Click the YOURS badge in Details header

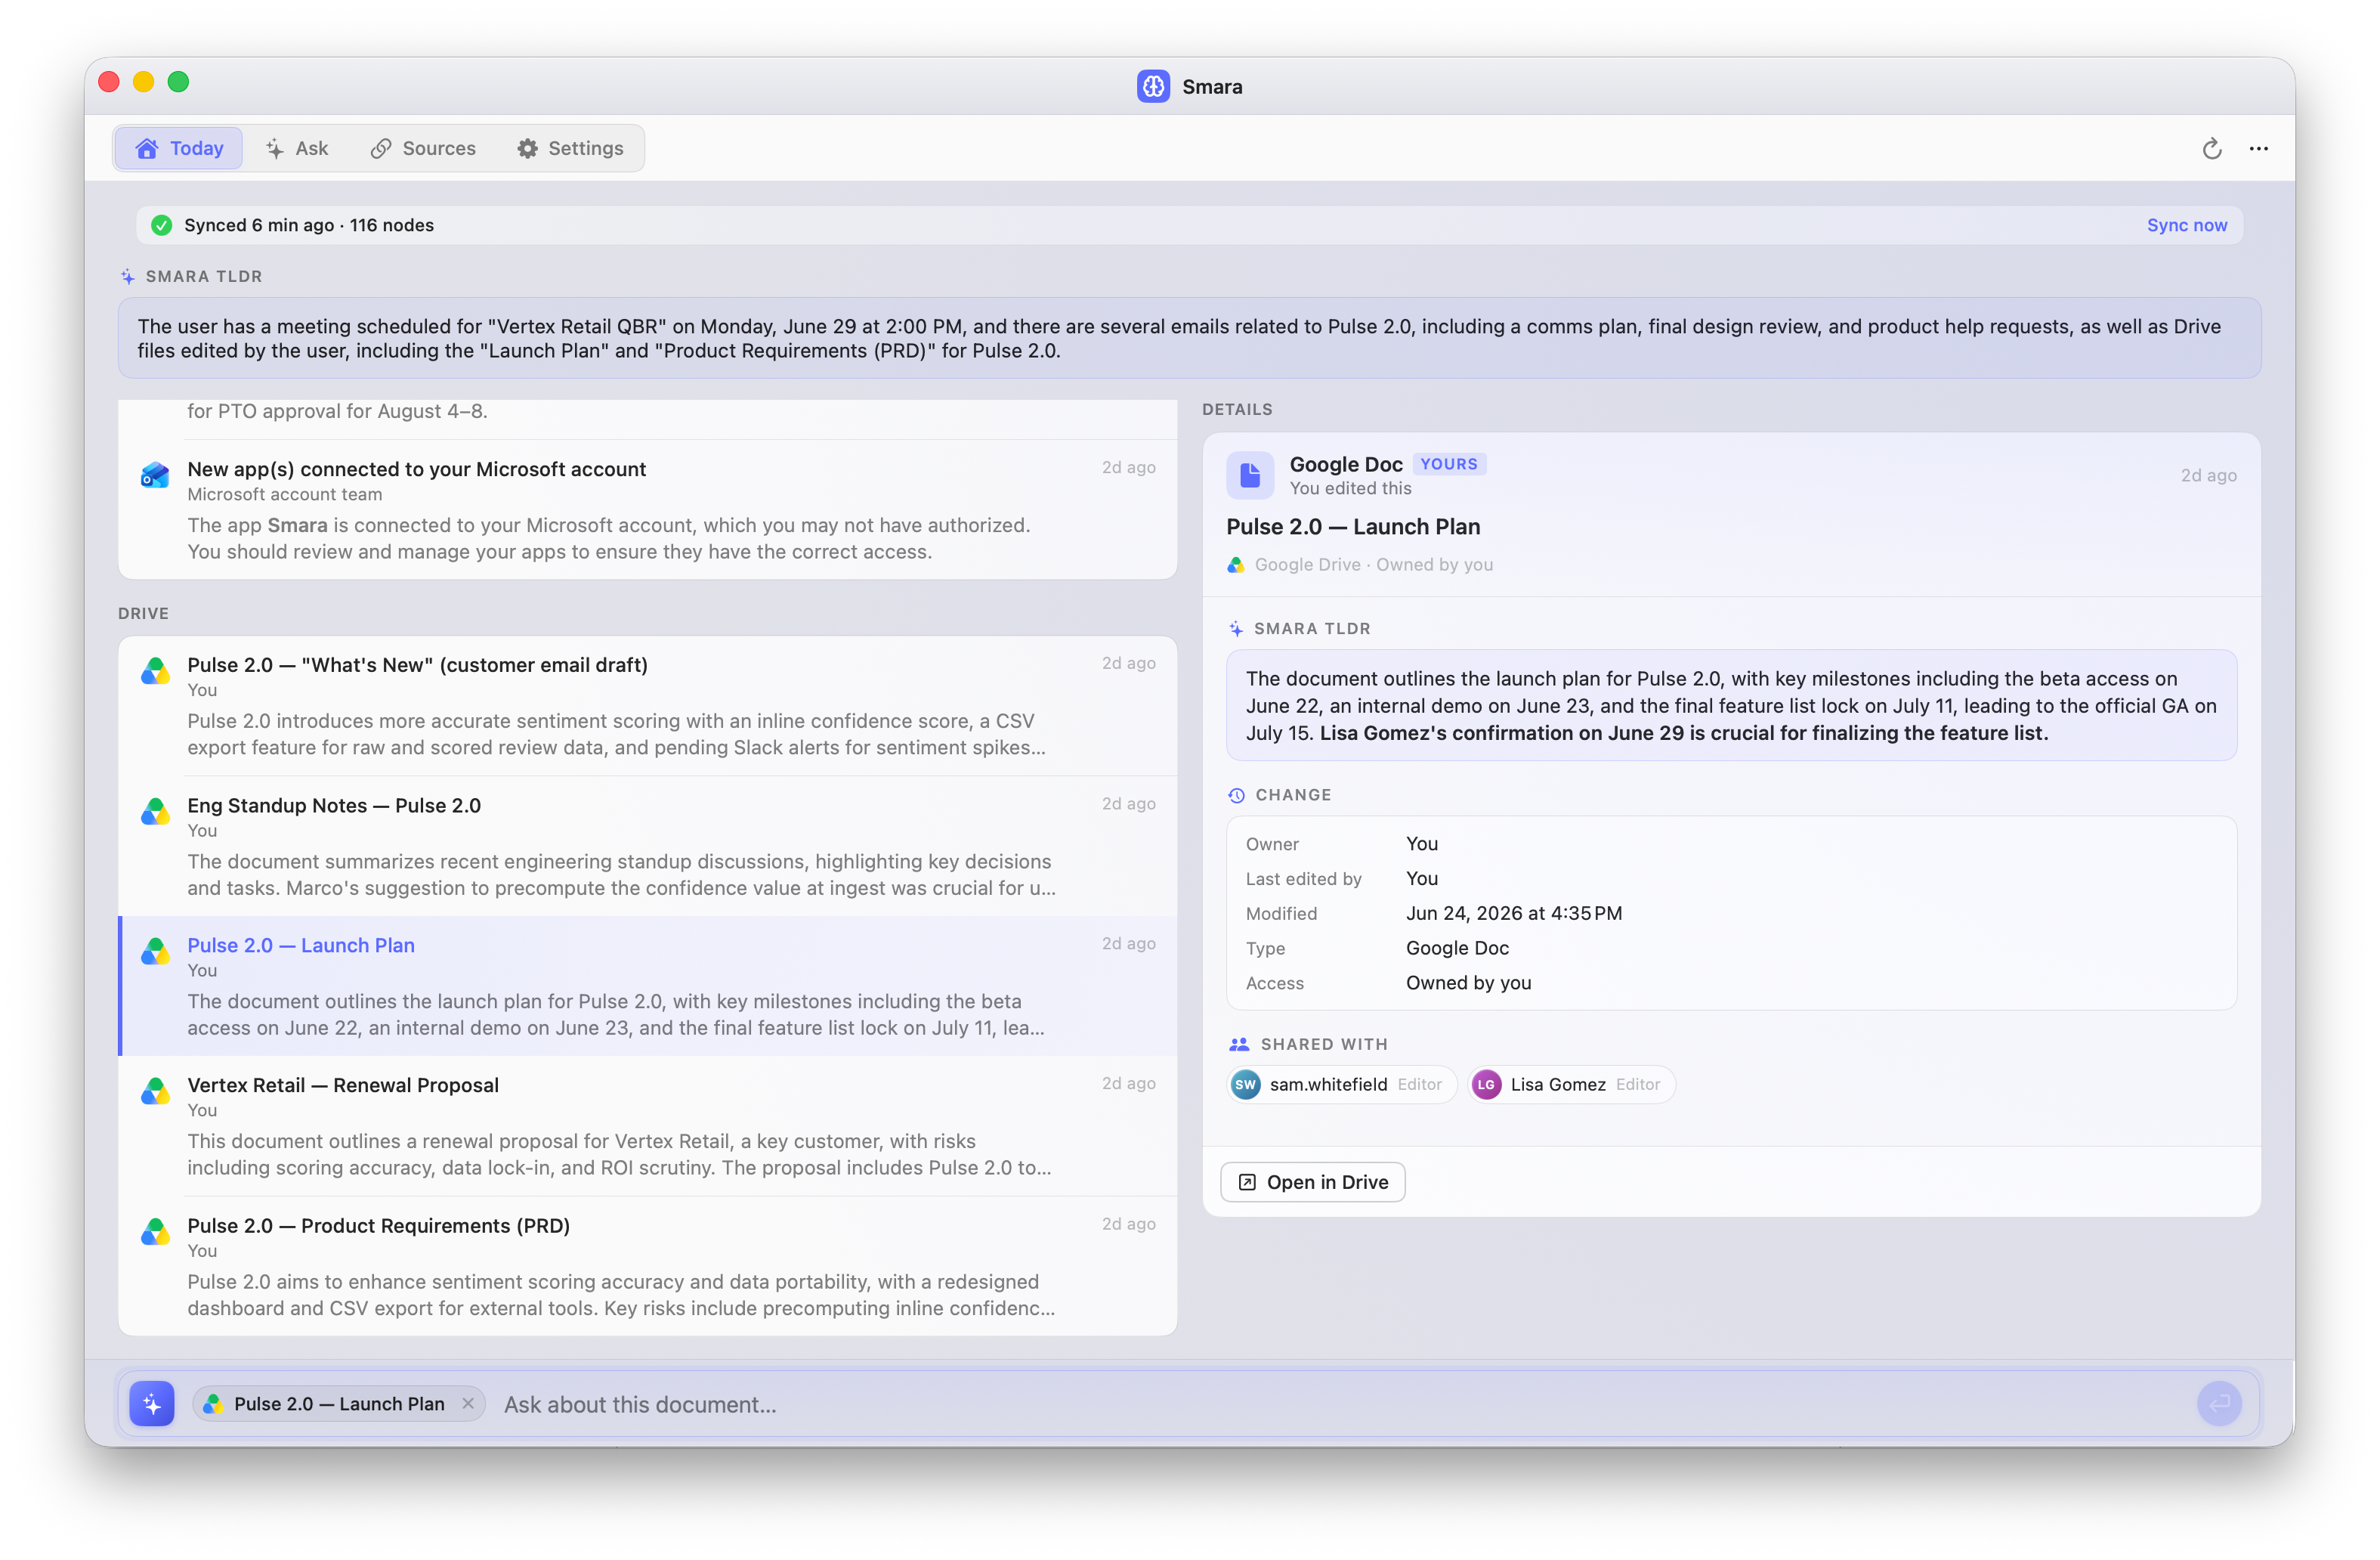point(1449,464)
